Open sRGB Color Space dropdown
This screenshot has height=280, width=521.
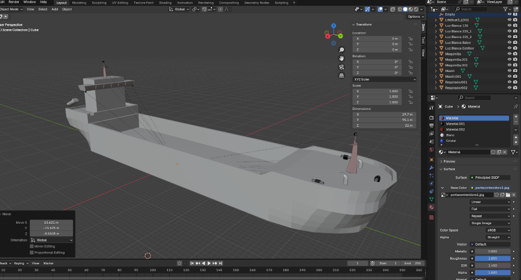pos(498,230)
